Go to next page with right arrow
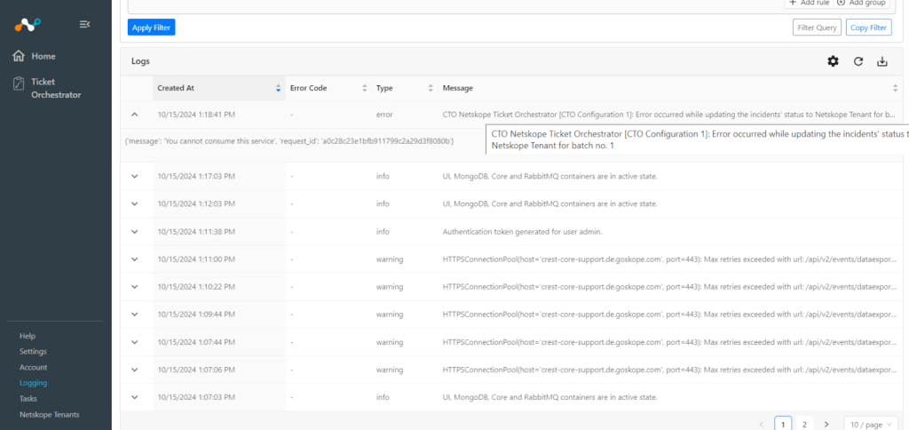The image size is (909, 430). pos(826,425)
